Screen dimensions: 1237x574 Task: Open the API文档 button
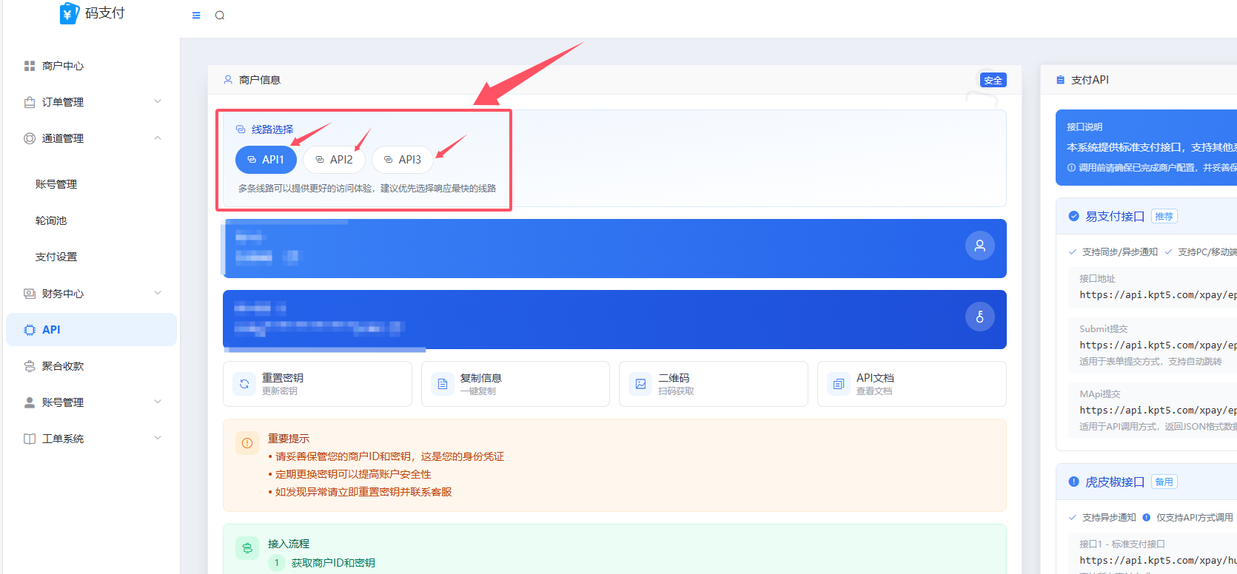point(912,384)
